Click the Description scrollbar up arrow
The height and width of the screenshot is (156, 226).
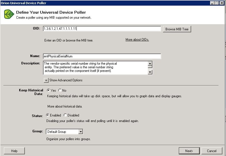150,63
